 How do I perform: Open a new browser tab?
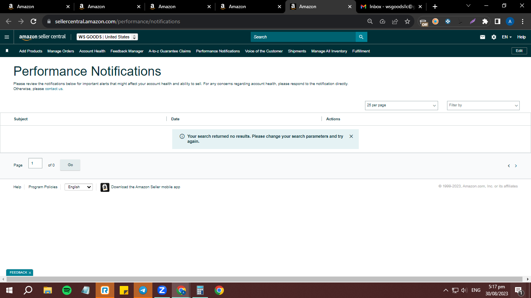point(435,7)
